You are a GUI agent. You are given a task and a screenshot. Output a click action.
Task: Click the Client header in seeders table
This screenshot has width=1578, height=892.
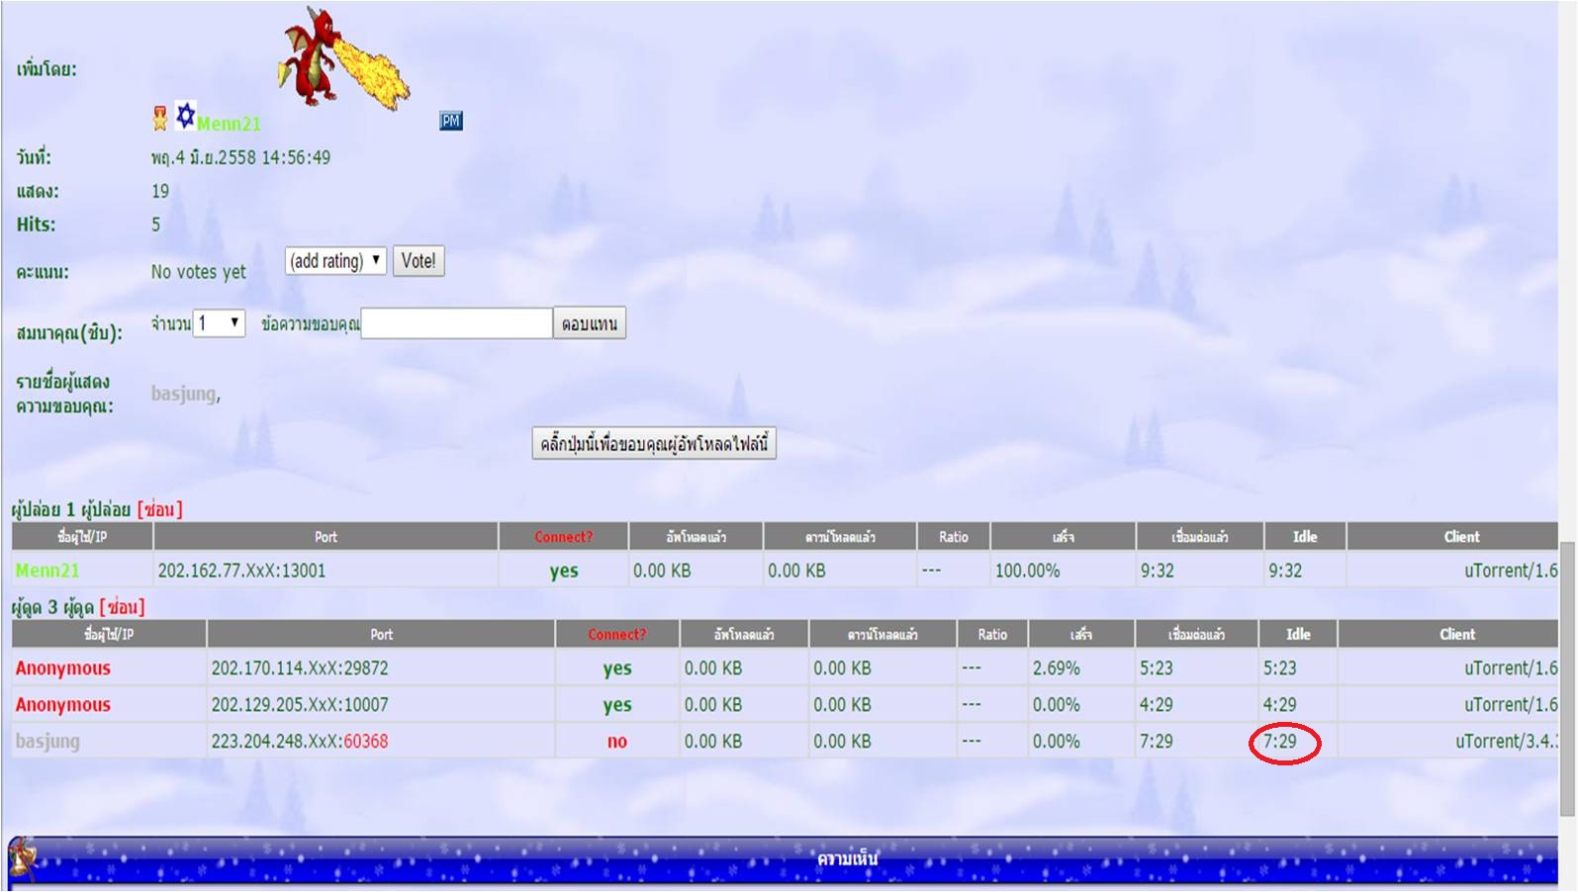[1461, 537]
